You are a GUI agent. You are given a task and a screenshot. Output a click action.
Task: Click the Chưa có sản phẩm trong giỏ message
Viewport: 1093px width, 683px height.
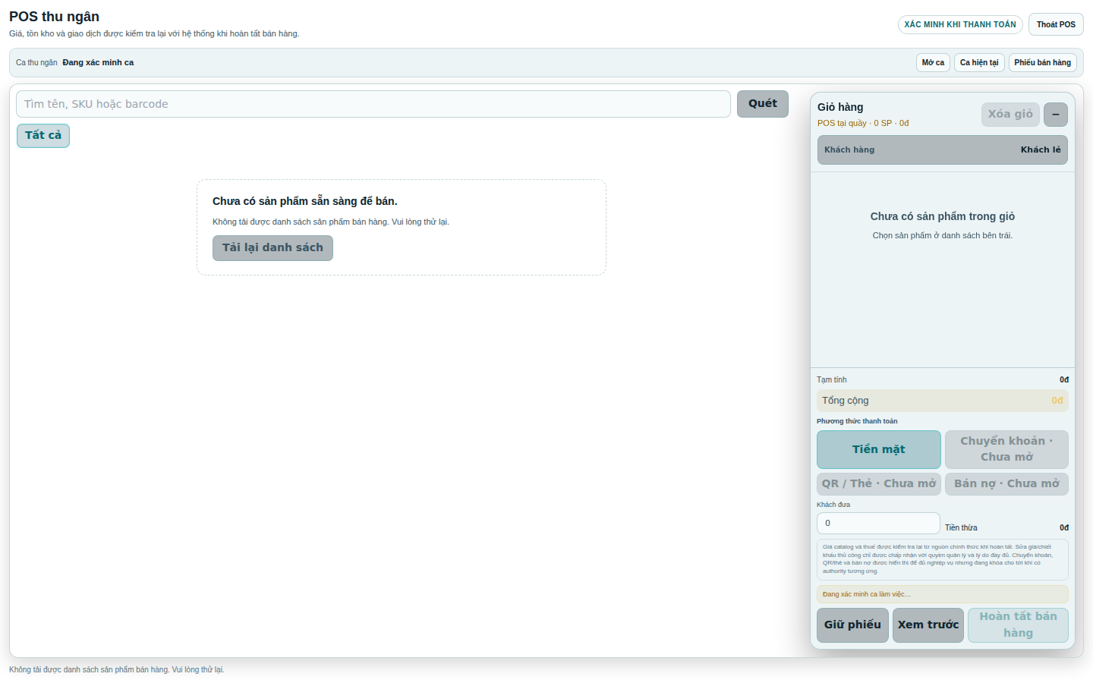[943, 216]
